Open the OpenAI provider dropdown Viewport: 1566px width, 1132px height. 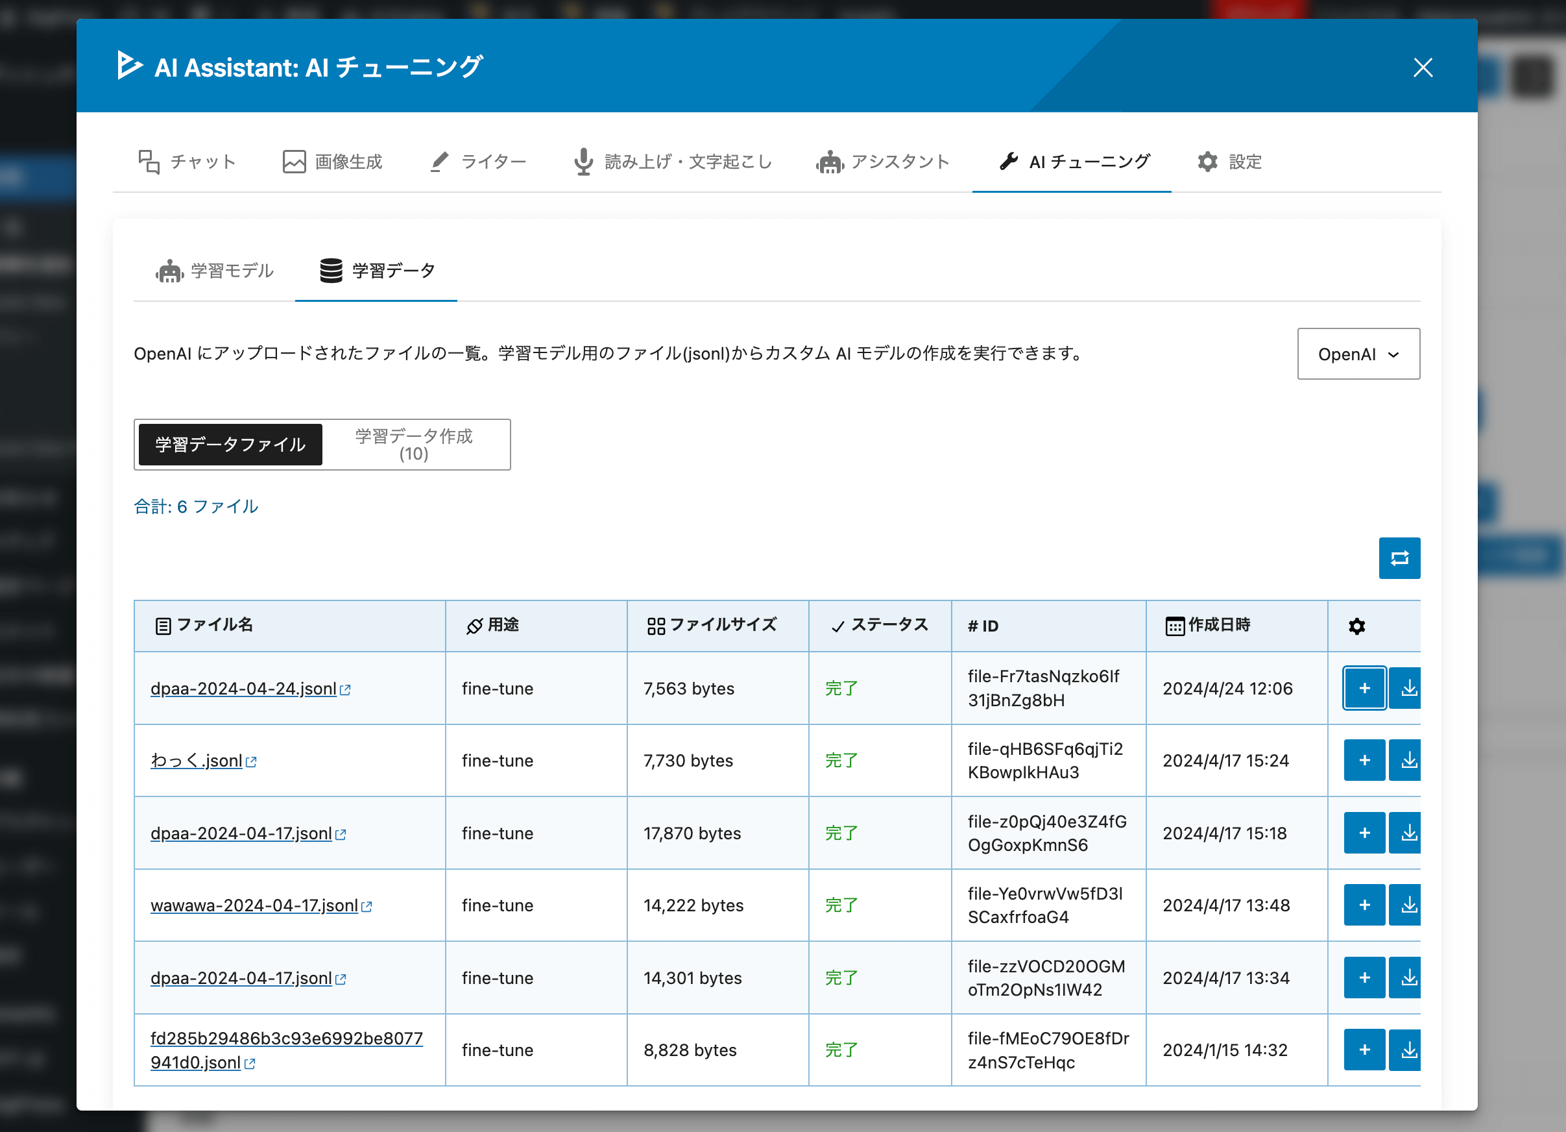(x=1358, y=354)
